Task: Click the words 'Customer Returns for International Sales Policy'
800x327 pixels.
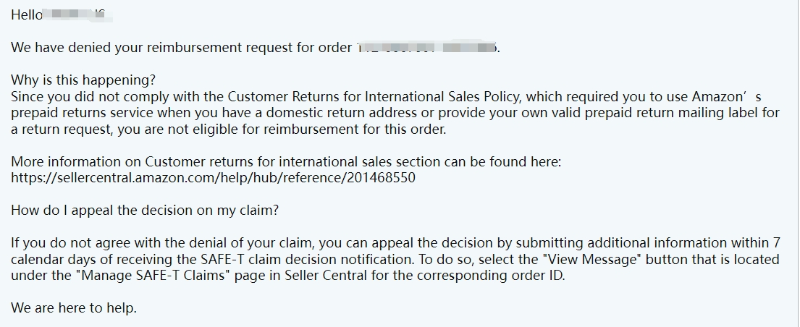Action: click(375, 96)
